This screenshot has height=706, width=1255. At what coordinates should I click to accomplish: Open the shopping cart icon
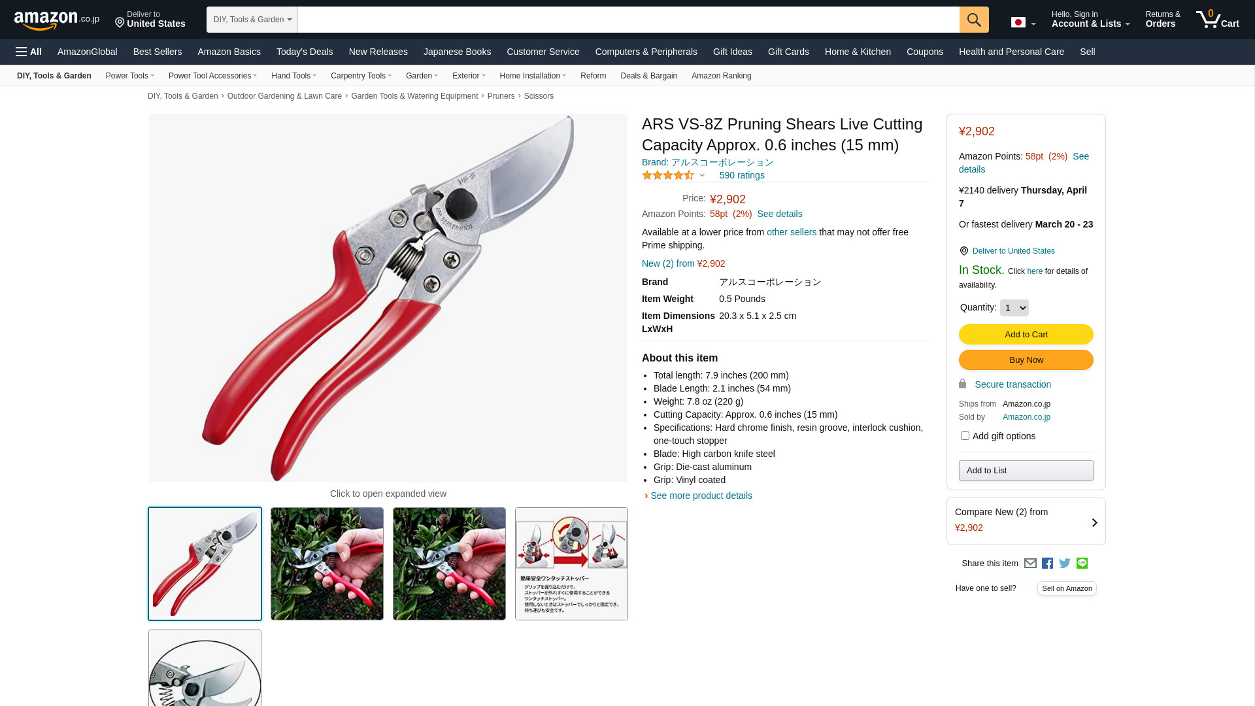pyautogui.click(x=1217, y=19)
